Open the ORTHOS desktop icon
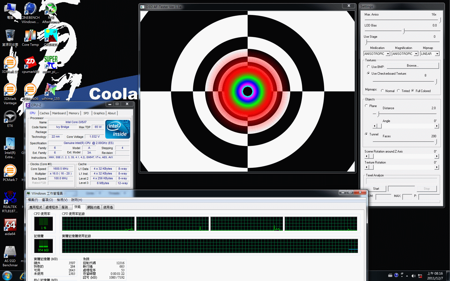Image resolution: width=450 pixels, height=281 pixels. point(51,38)
